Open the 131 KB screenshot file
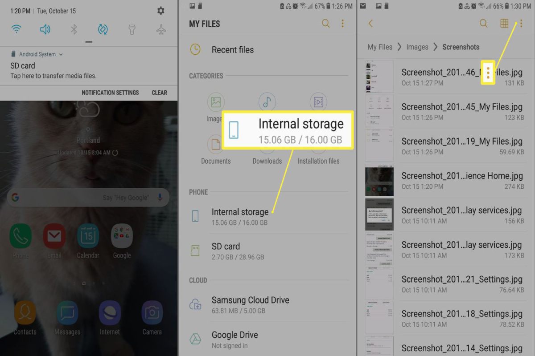The image size is (535, 356). click(446, 77)
